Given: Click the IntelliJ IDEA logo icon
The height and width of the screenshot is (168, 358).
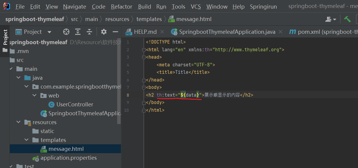Looking at the screenshot, I should pyautogui.click(x=7, y=6).
